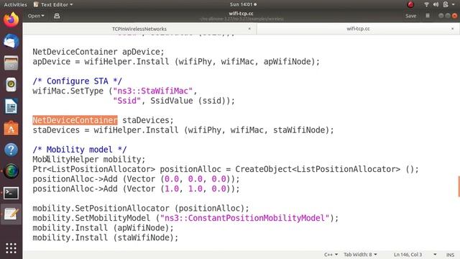Change the C++ syntax language selector

[331, 255]
